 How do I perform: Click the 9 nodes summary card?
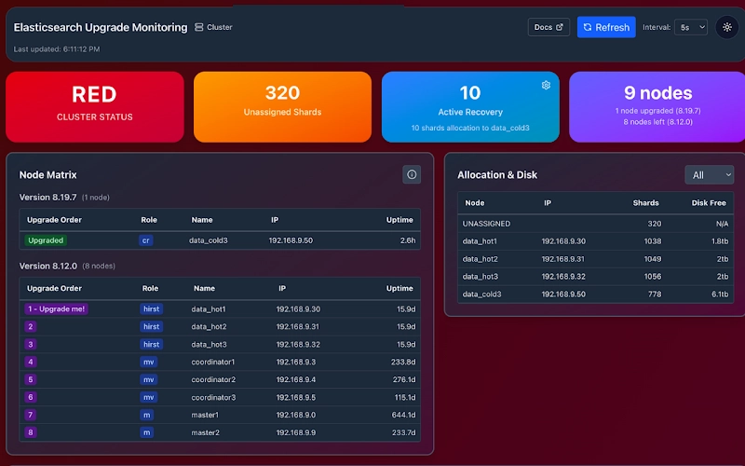[657, 107]
